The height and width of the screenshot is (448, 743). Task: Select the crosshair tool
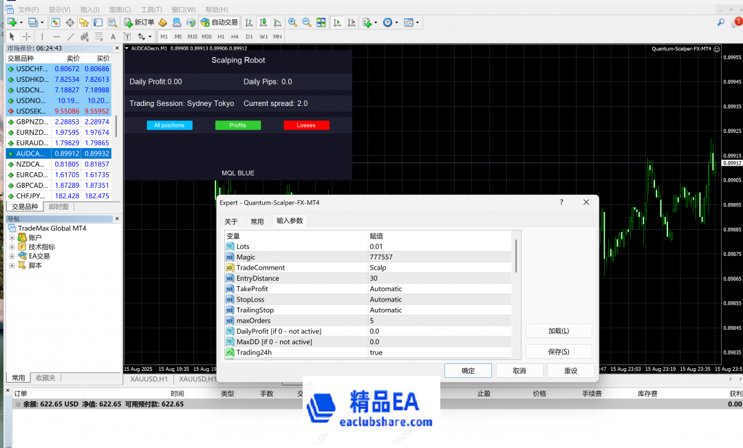tap(27, 36)
